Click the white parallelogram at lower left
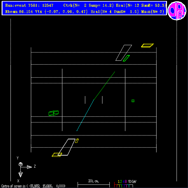This screenshot has height=188, width=188. 66,147
